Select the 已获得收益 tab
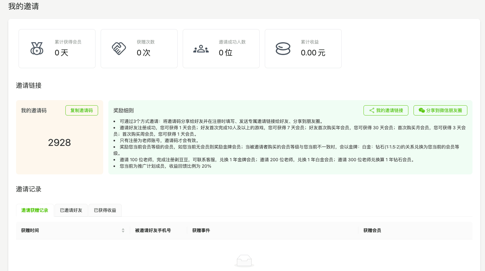Screen dimensions: 485x271 tap(105, 210)
